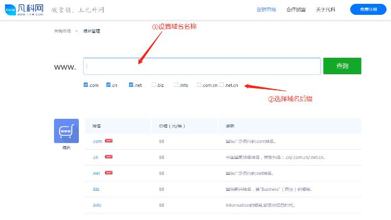Go to the first breadcrumb link
Image resolution: width=391 pixels, height=220 pixels.
(62, 31)
